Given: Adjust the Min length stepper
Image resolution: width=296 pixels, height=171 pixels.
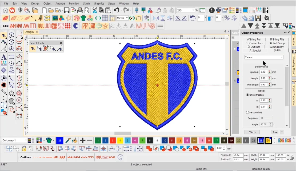Looking at the screenshot, I should point(269,85).
